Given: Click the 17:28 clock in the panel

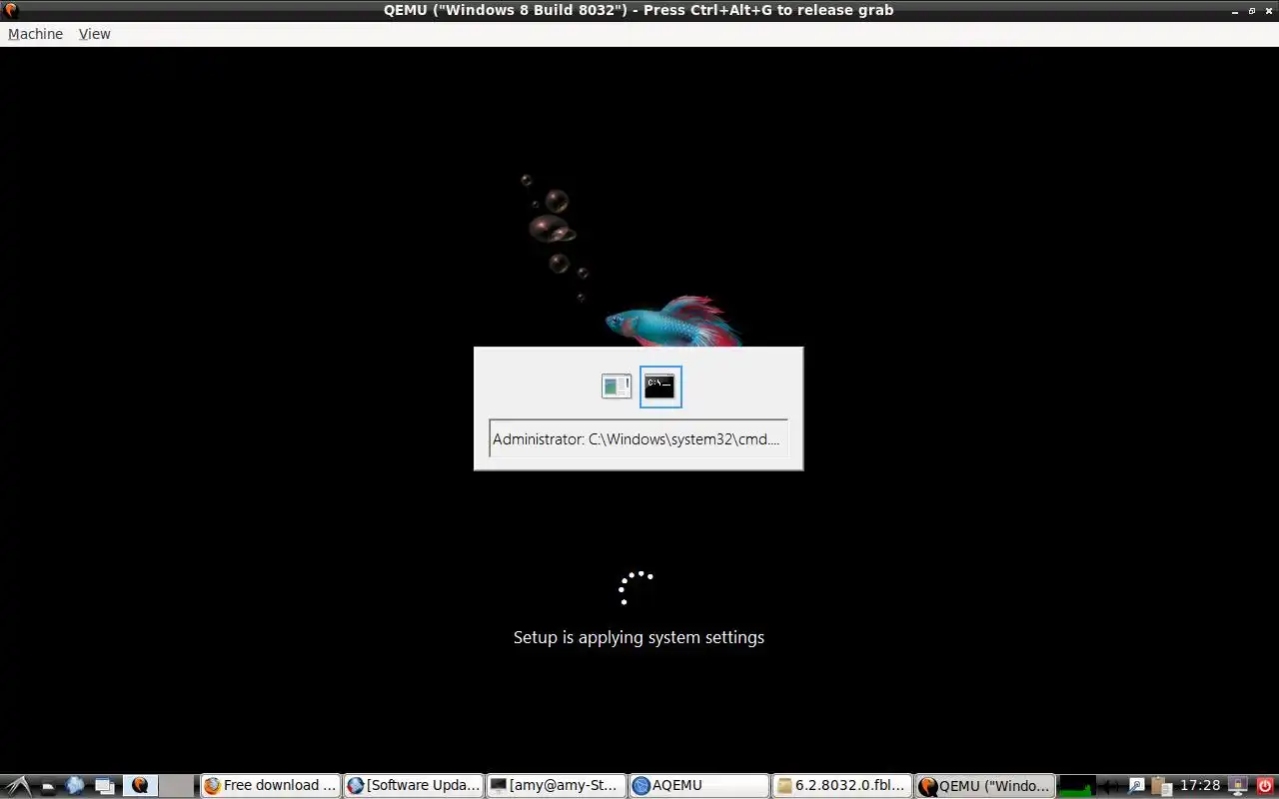Looking at the screenshot, I should pos(1200,786).
